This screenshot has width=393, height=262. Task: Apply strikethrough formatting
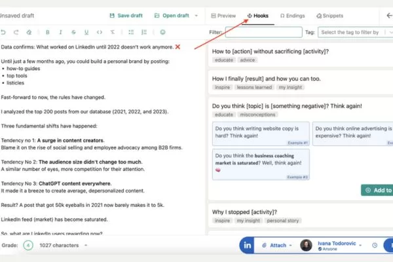click(73, 32)
